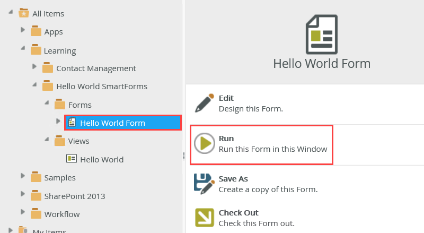Viewport: 424px width, 233px height.
Task: Select the Apps folder label
Action: point(54,32)
